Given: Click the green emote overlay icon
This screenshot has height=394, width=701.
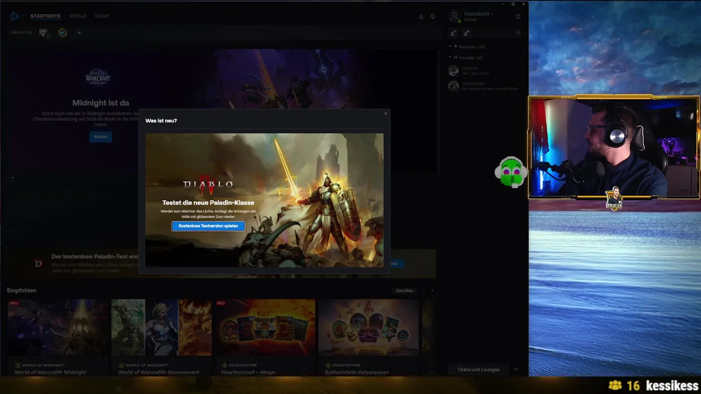Looking at the screenshot, I should (511, 172).
